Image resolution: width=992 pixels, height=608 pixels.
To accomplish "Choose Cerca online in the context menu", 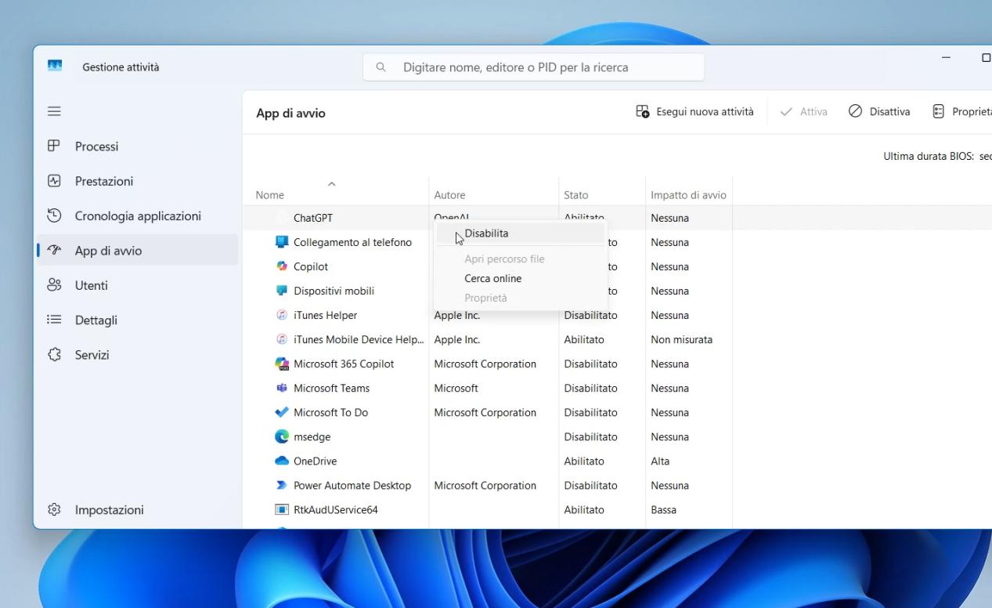I will click(x=492, y=278).
